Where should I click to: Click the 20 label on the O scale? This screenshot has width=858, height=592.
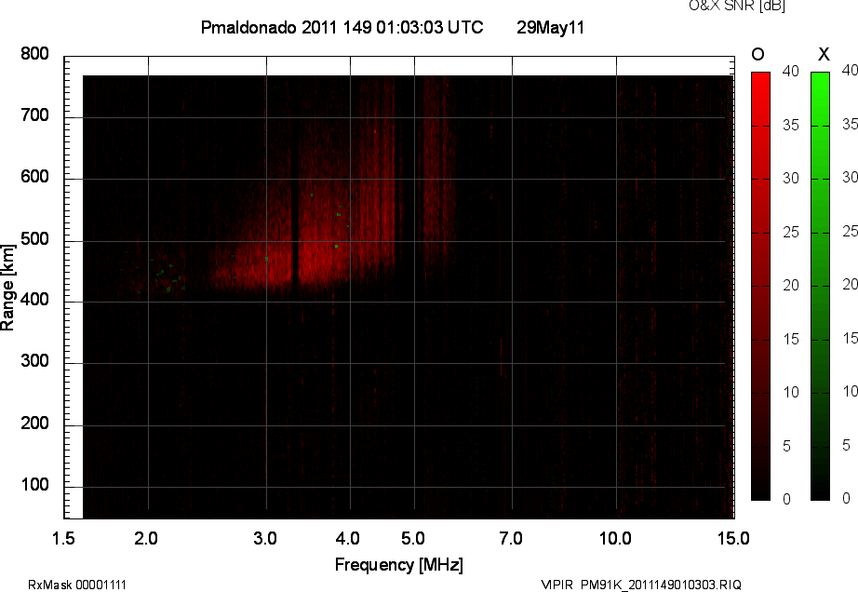(791, 285)
